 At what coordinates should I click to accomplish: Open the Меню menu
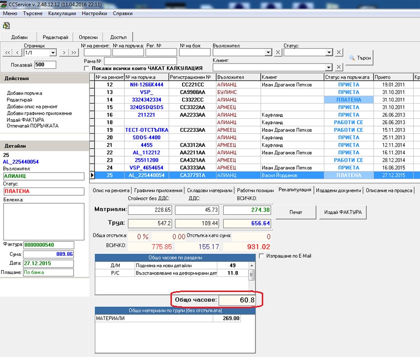[10, 13]
